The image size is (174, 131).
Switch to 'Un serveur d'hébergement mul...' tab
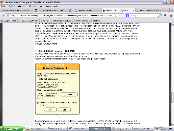[x=51, y=10]
